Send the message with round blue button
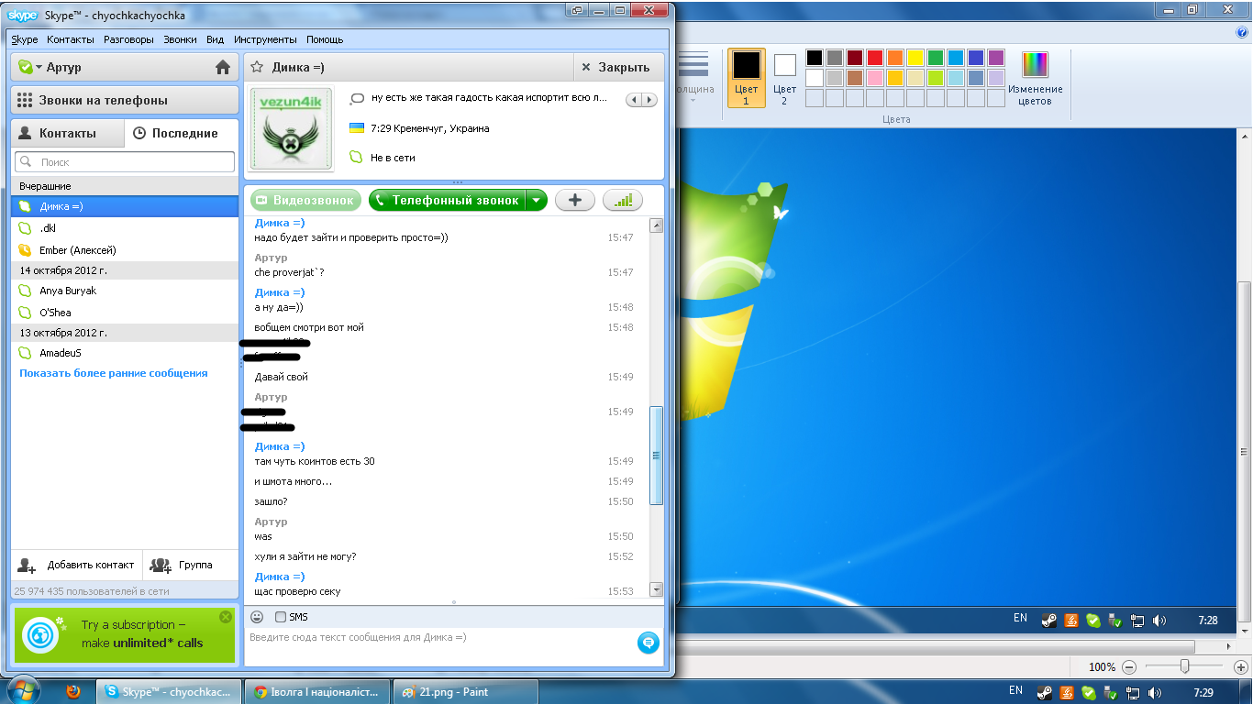1253x704 pixels. pos(649,643)
